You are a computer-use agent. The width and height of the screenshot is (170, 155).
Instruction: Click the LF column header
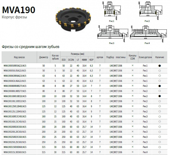78,60
